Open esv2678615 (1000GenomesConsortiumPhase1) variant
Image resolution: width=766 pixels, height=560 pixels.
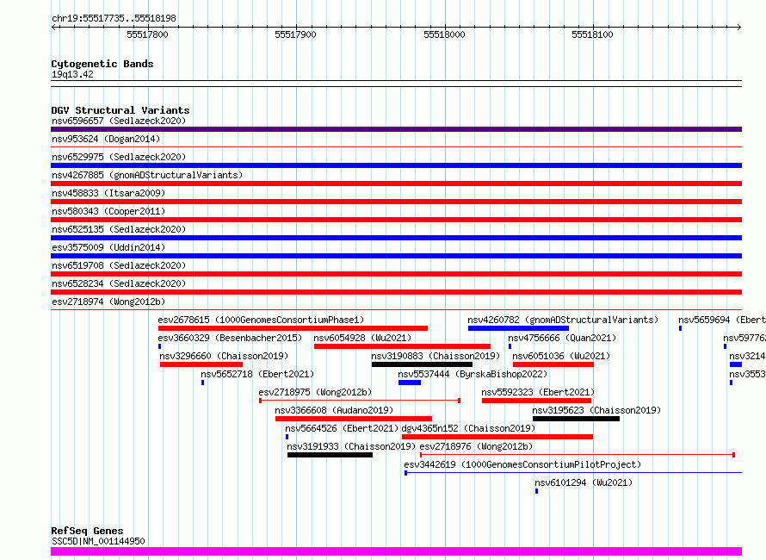tap(261, 320)
